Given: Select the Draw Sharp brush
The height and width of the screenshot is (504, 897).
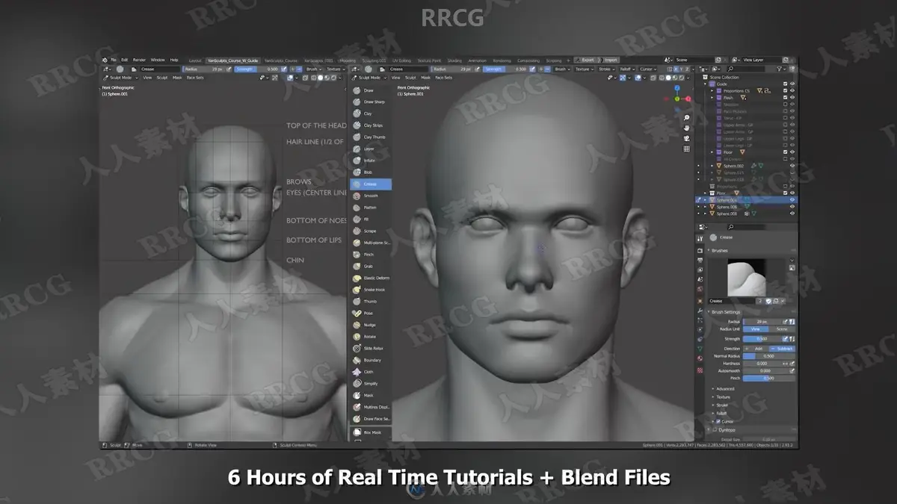Looking at the screenshot, I should [370, 102].
